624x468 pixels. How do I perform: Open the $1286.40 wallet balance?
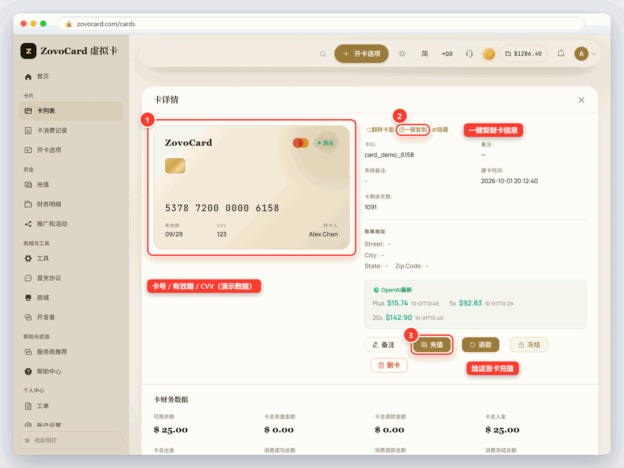pos(524,54)
